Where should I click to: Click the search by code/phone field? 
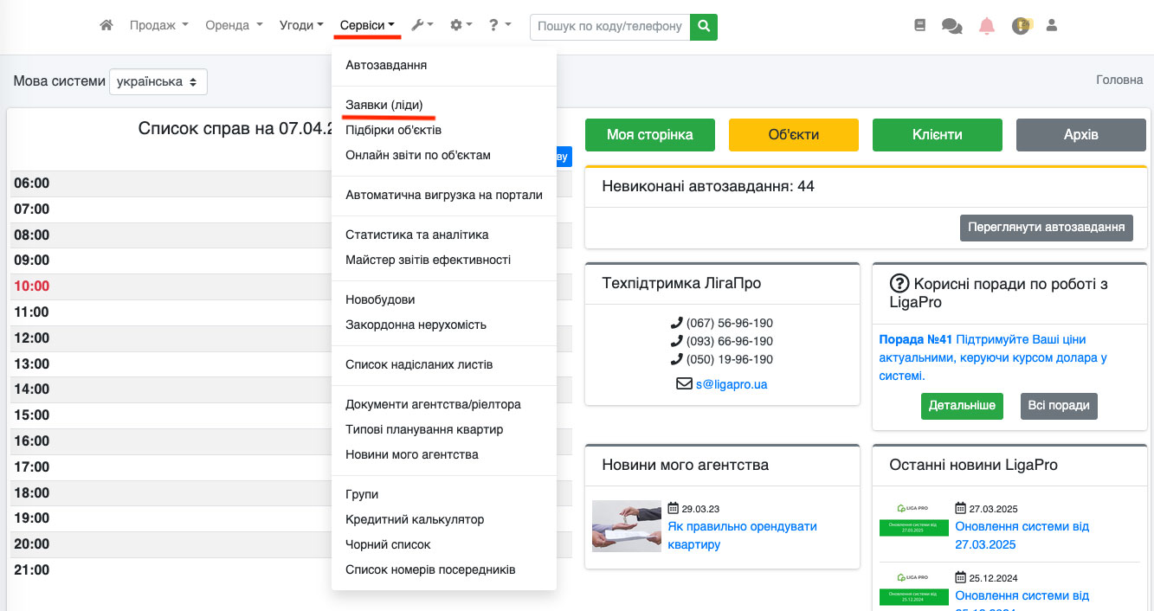click(609, 27)
